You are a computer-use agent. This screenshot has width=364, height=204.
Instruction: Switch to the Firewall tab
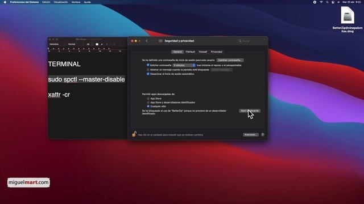coord(202,52)
